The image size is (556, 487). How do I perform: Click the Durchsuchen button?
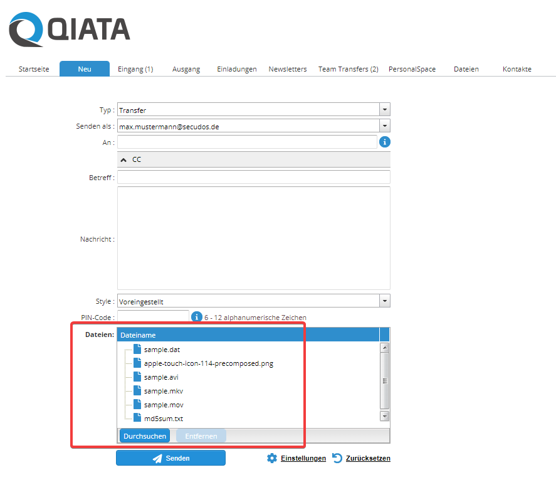pos(144,436)
